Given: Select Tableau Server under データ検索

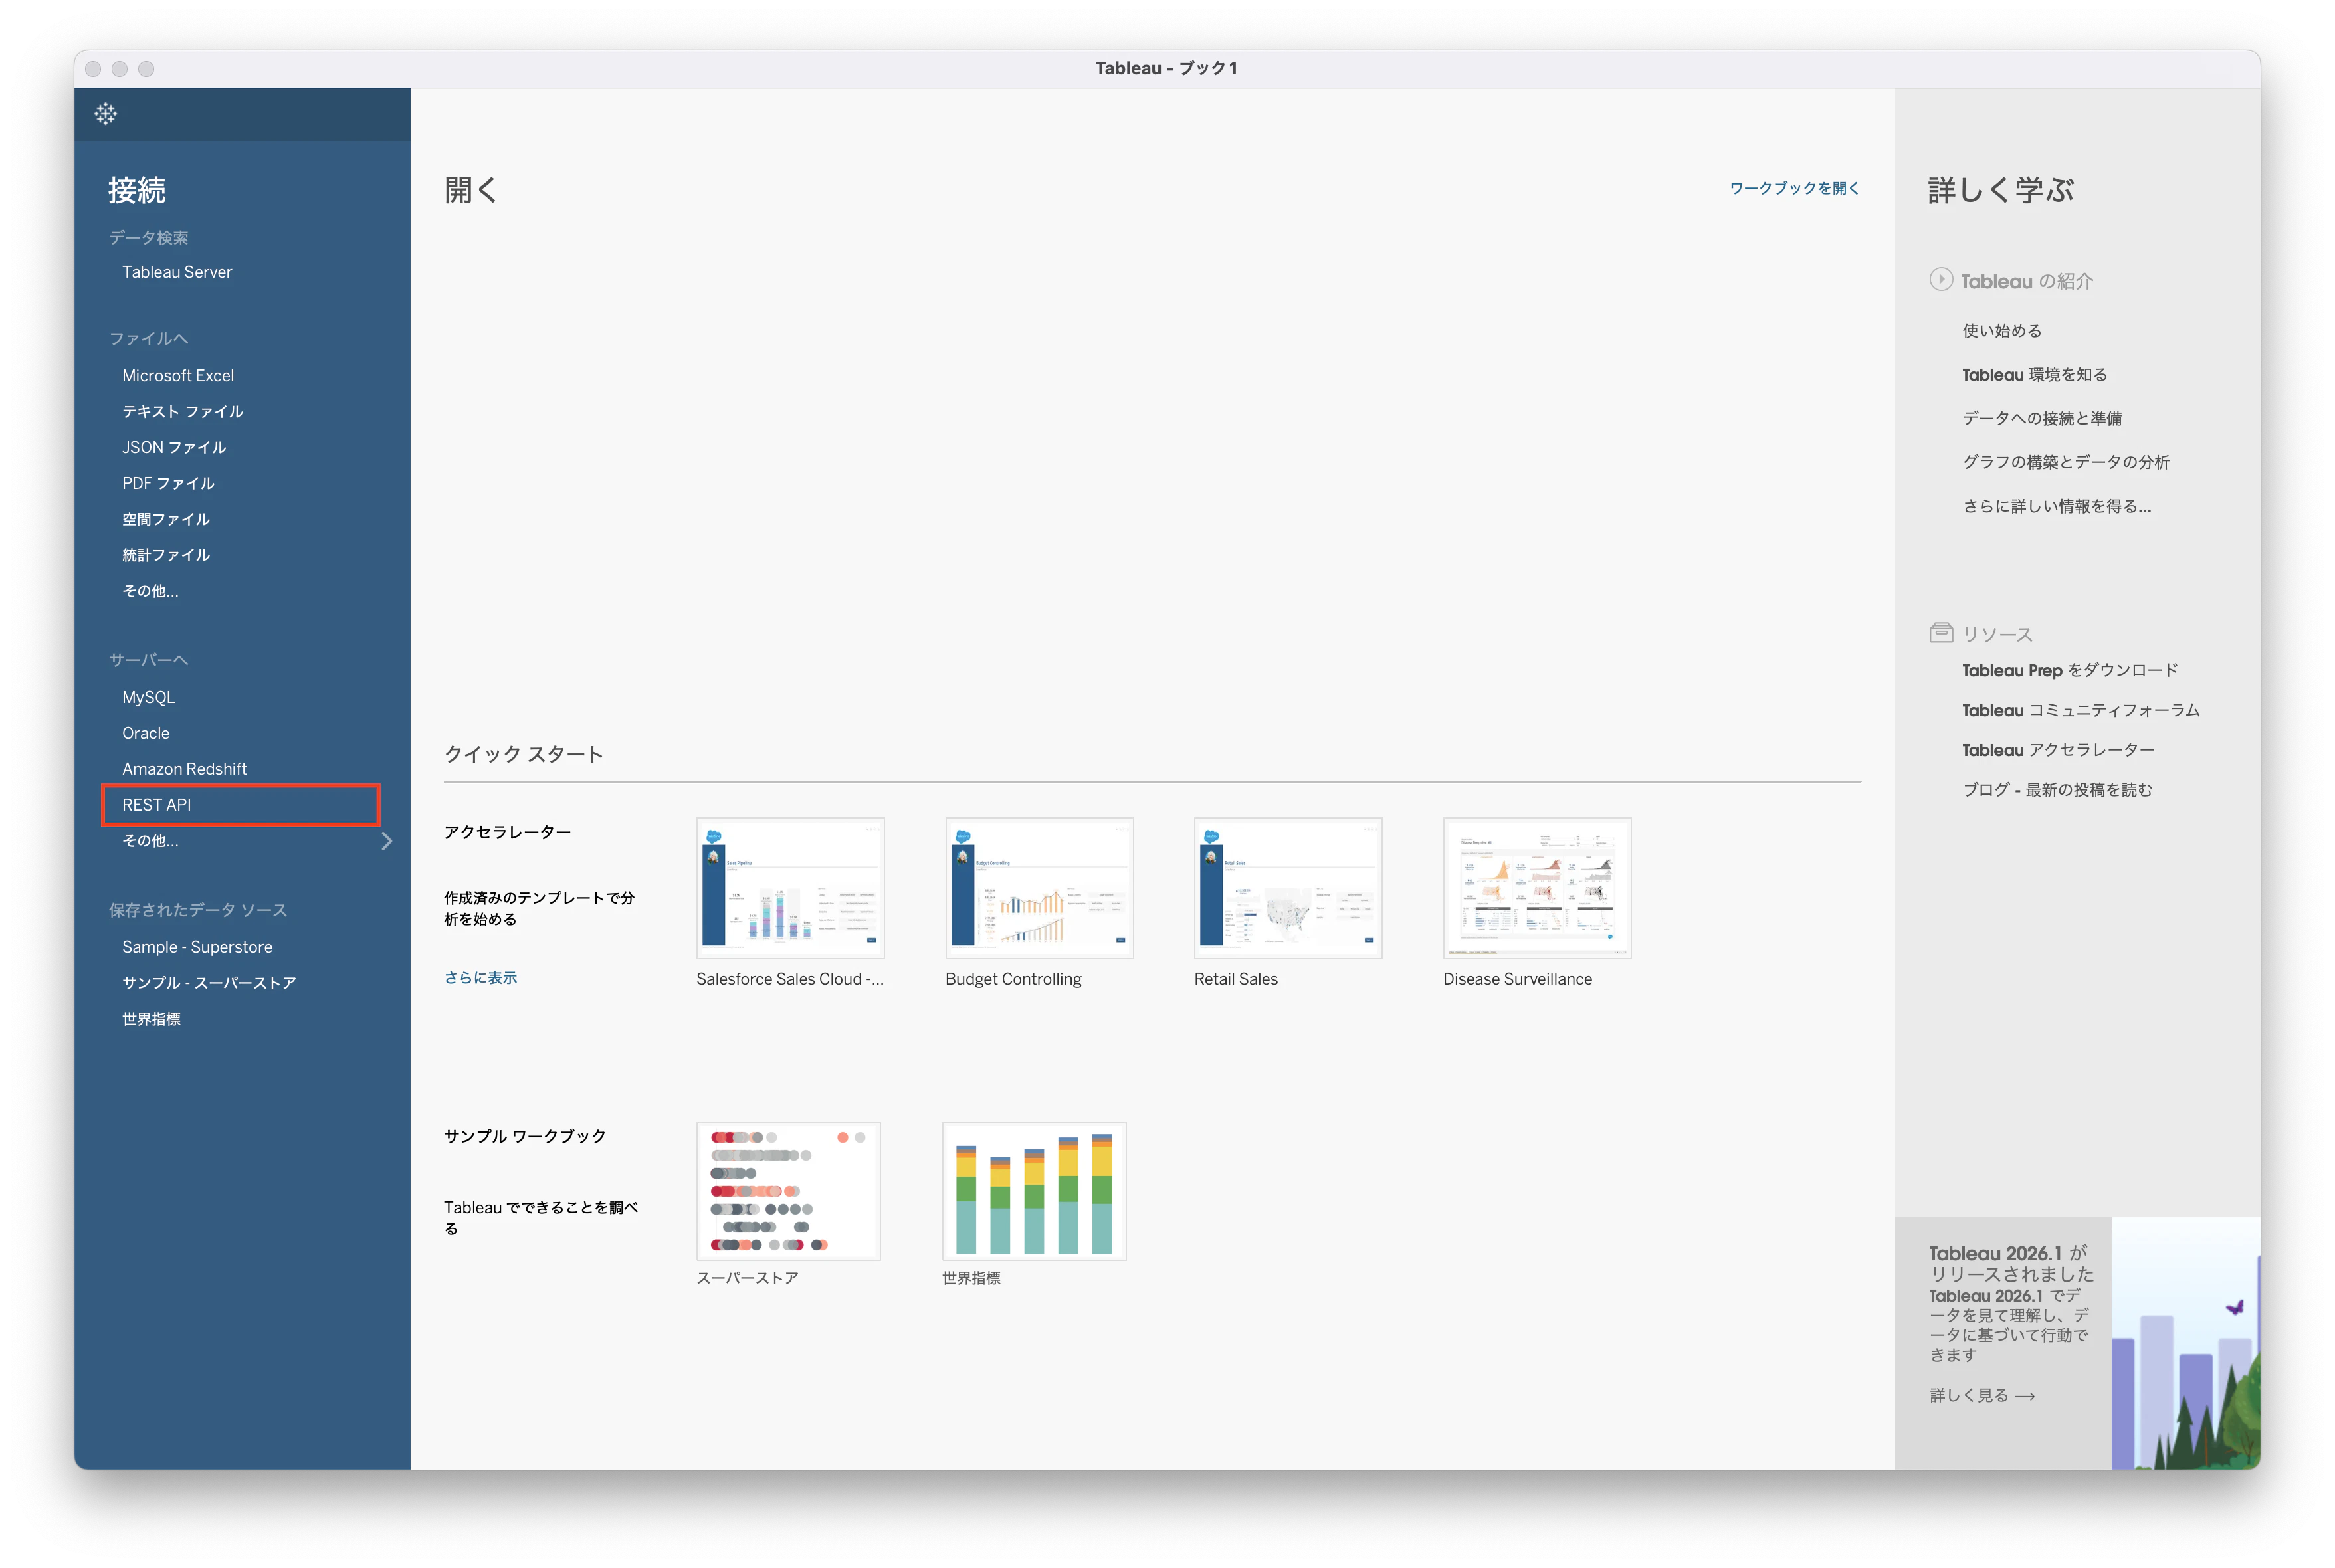Looking at the screenshot, I should 177,272.
